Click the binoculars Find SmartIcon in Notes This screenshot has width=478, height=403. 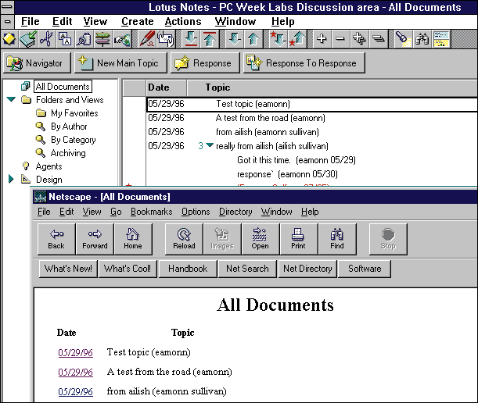tap(422, 39)
